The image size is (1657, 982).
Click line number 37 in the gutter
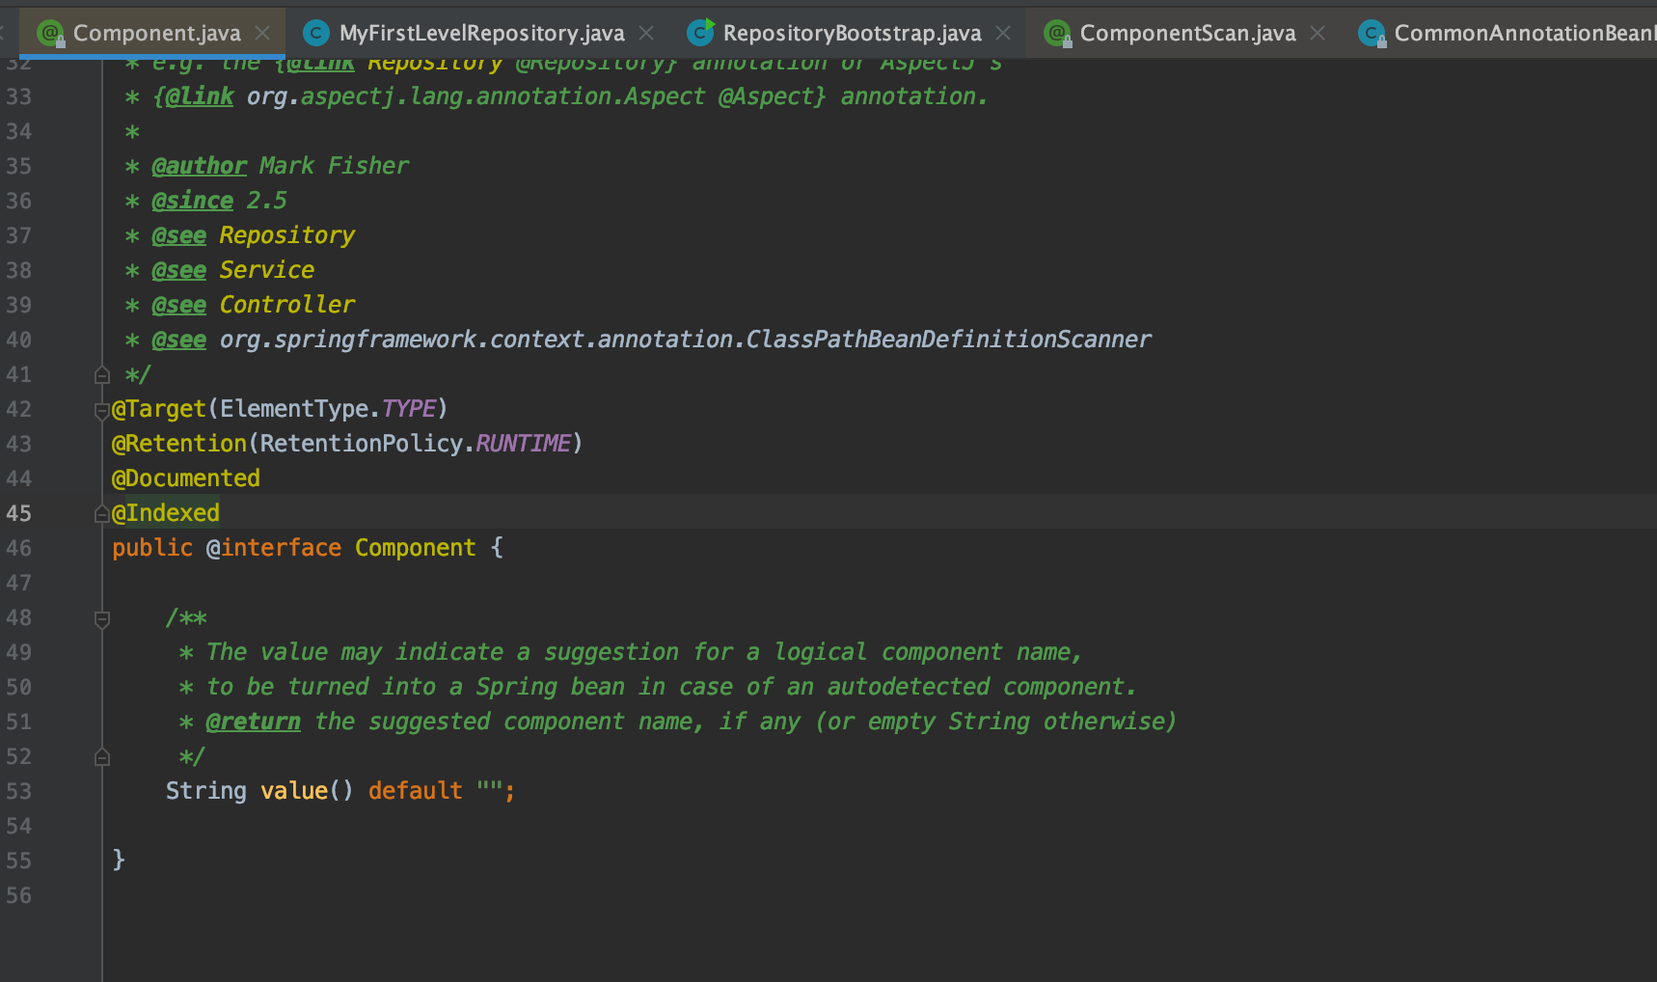pyautogui.click(x=19, y=235)
